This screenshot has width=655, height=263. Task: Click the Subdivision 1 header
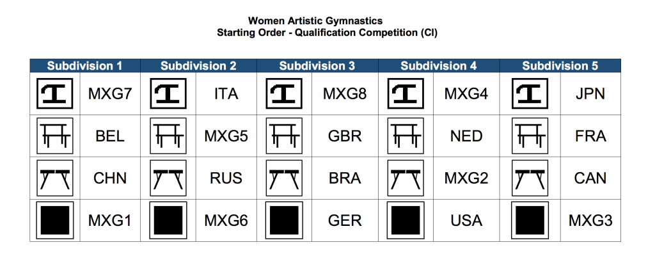(x=85, y=66)
